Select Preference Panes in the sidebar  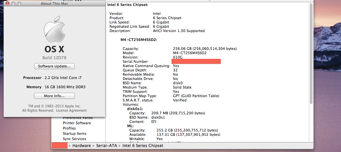(x=78, y=118)
